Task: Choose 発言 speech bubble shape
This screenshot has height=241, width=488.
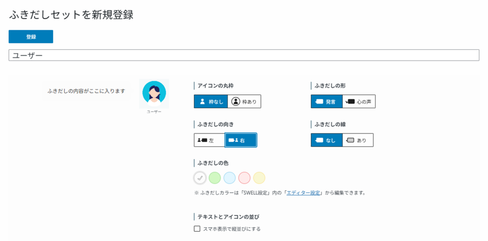Action: click(x=326, y=102)
